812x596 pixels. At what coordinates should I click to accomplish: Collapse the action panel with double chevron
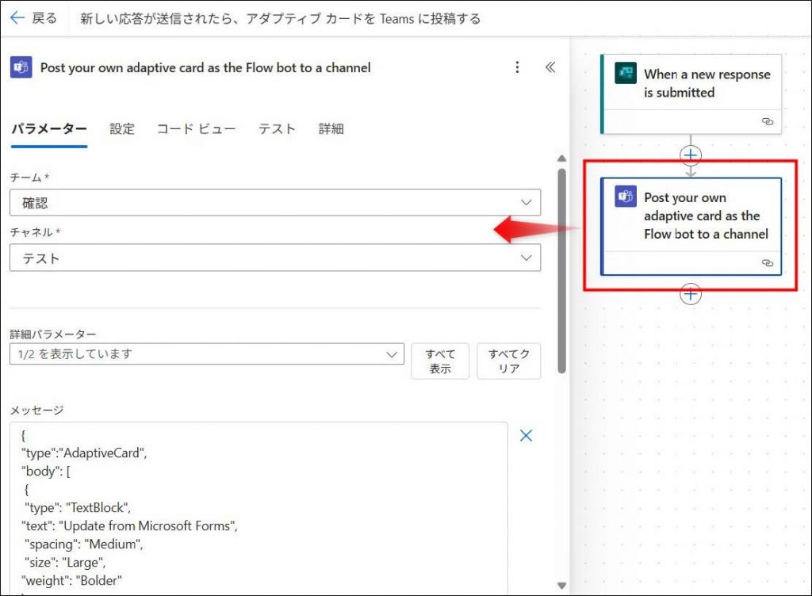click(x=550, y=67)
